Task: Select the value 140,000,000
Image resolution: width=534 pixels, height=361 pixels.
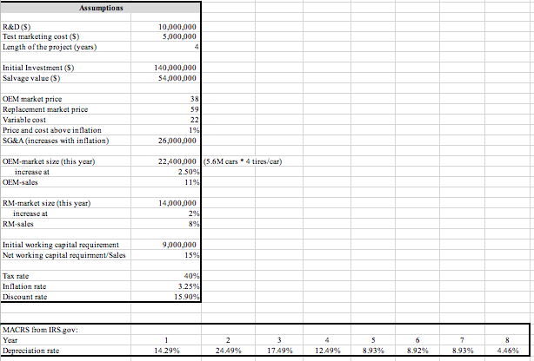Action: pos(166,68)
